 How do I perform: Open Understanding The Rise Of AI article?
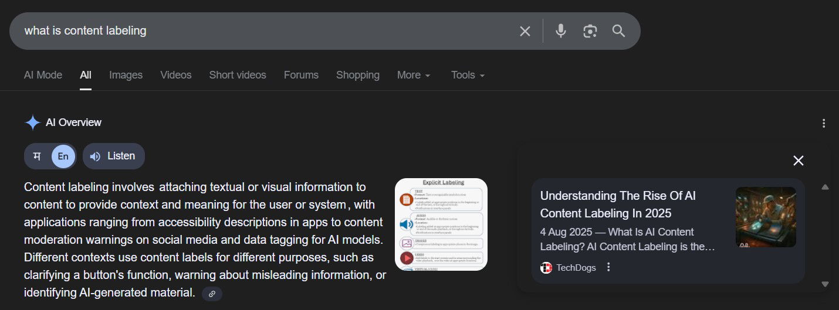[x=618, y=205]
